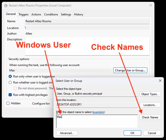Open the Actions tab

pos(36,14)
